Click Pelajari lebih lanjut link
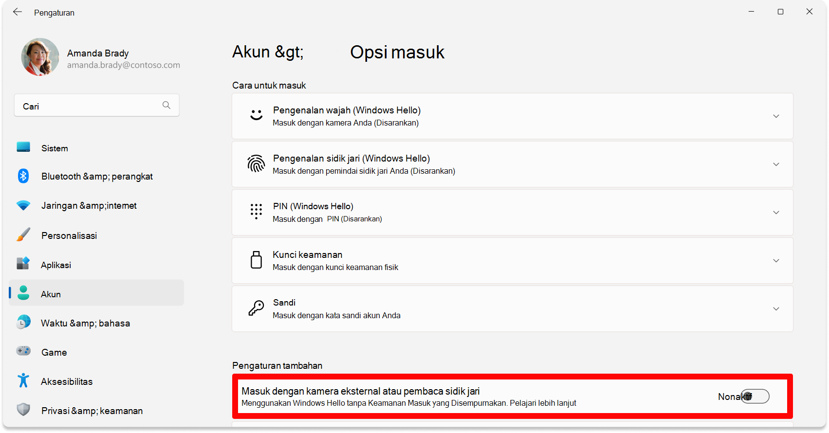Viewport: 829px width, 433px height. [543, 403]
